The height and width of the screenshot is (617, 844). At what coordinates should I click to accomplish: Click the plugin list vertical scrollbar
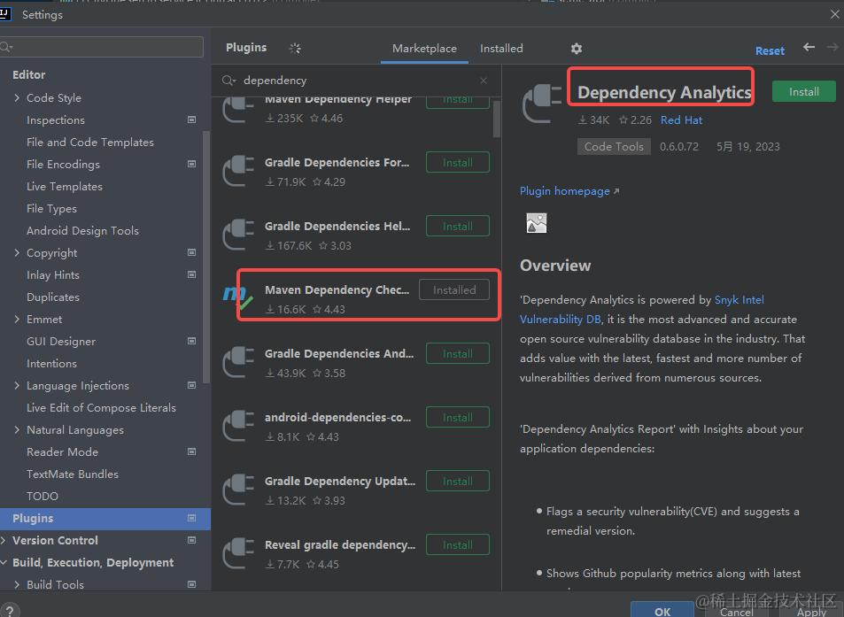tap(496, 120)
